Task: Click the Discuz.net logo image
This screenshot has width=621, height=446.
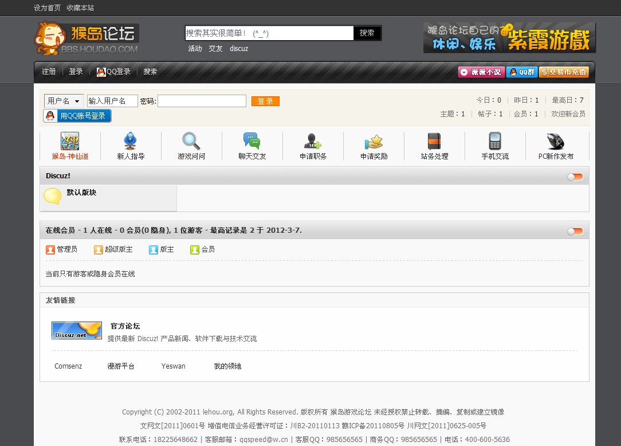Action: tap(77, 330)
